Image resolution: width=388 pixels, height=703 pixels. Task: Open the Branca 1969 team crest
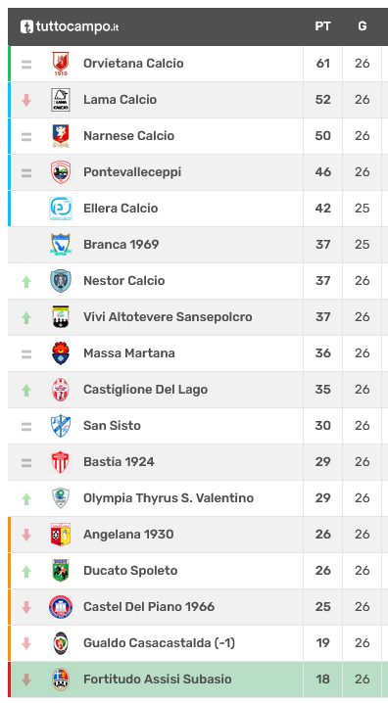(61, 245)
